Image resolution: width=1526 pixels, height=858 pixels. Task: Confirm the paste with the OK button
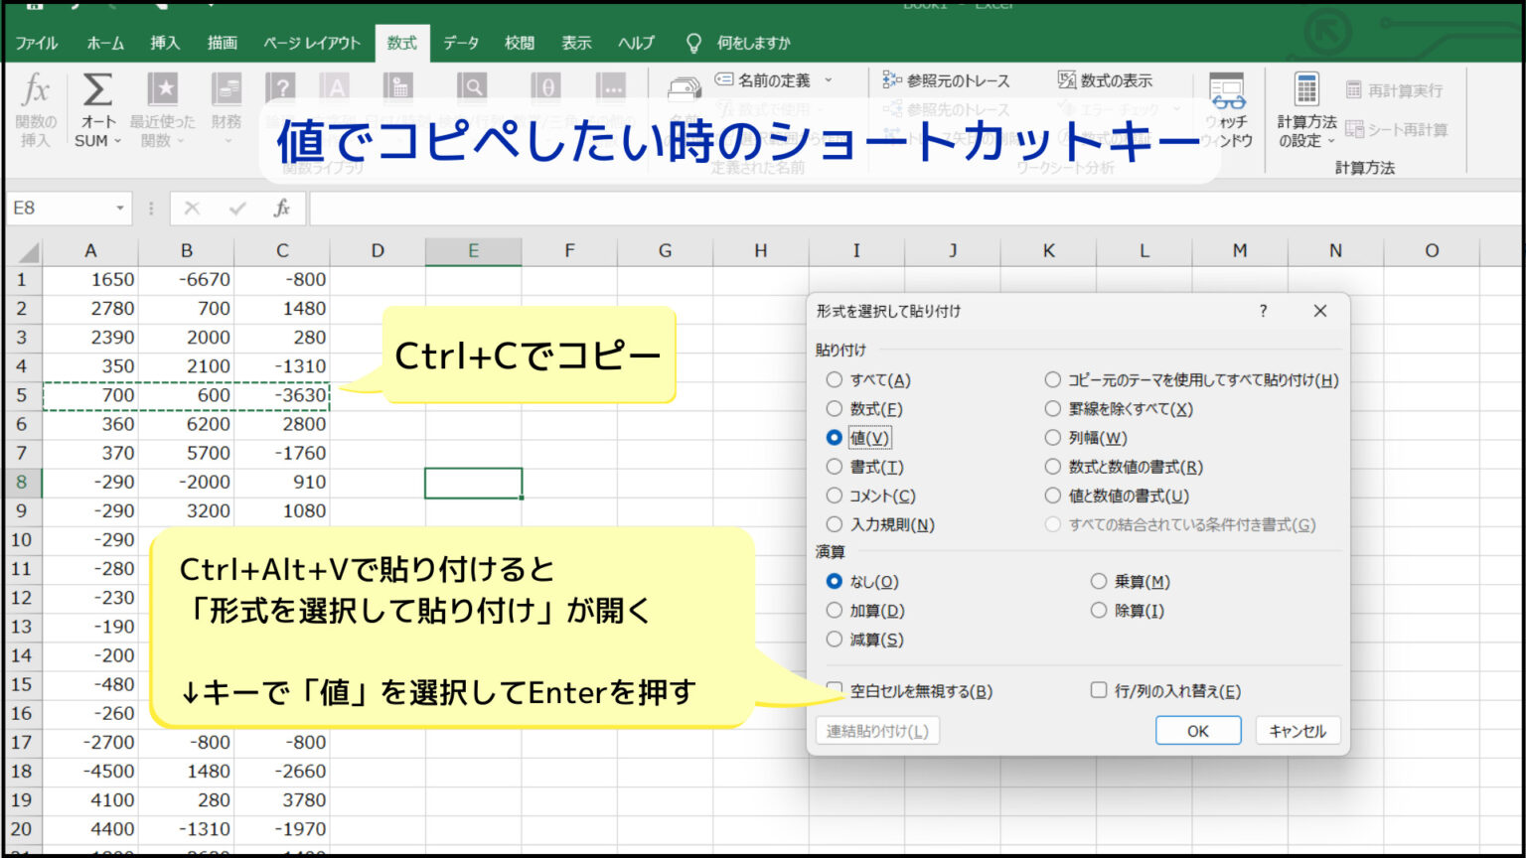point(1197,730)
